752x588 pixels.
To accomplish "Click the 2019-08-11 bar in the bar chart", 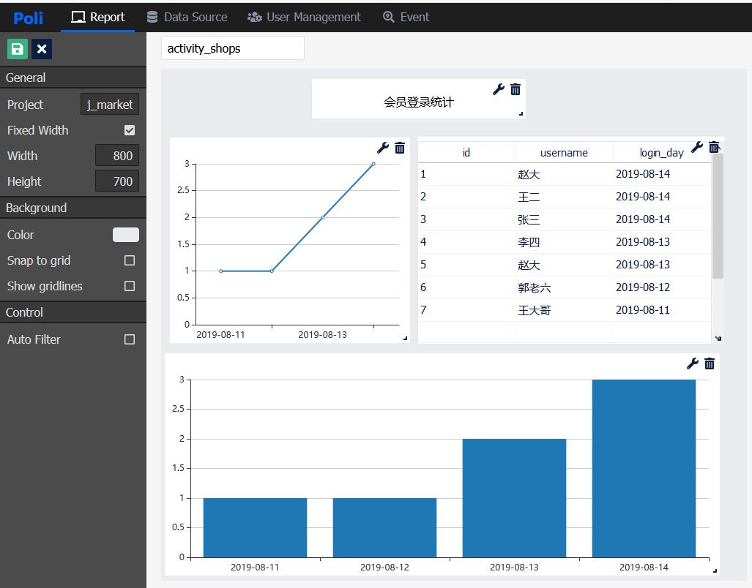I will 255,528.
